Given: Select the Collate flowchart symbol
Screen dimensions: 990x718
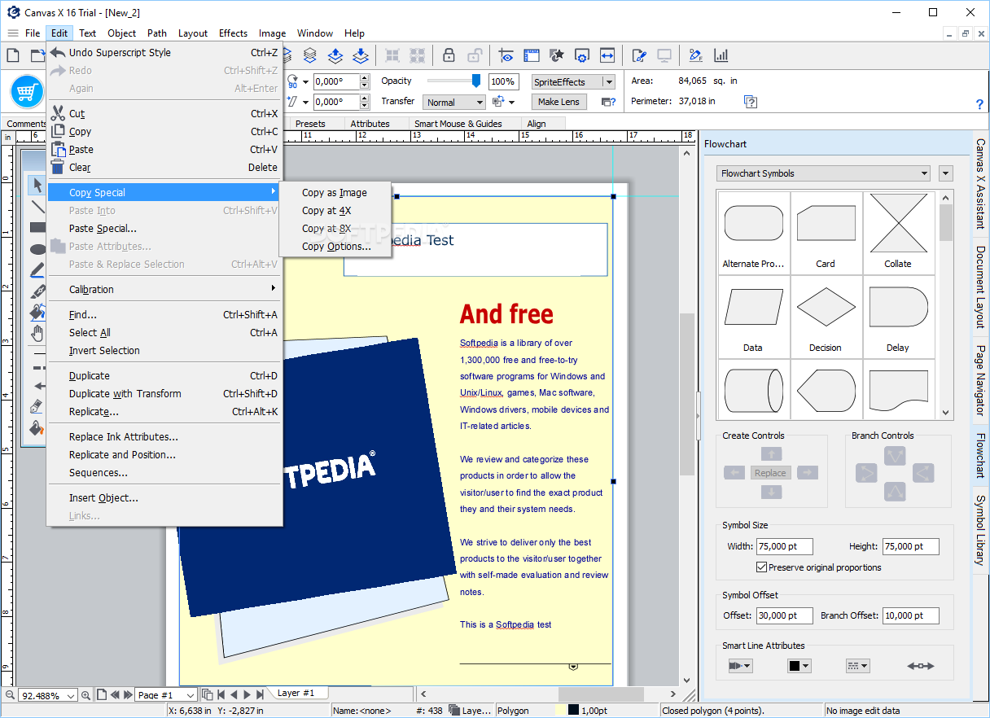Looking at the screenshot, I should 898,232.
